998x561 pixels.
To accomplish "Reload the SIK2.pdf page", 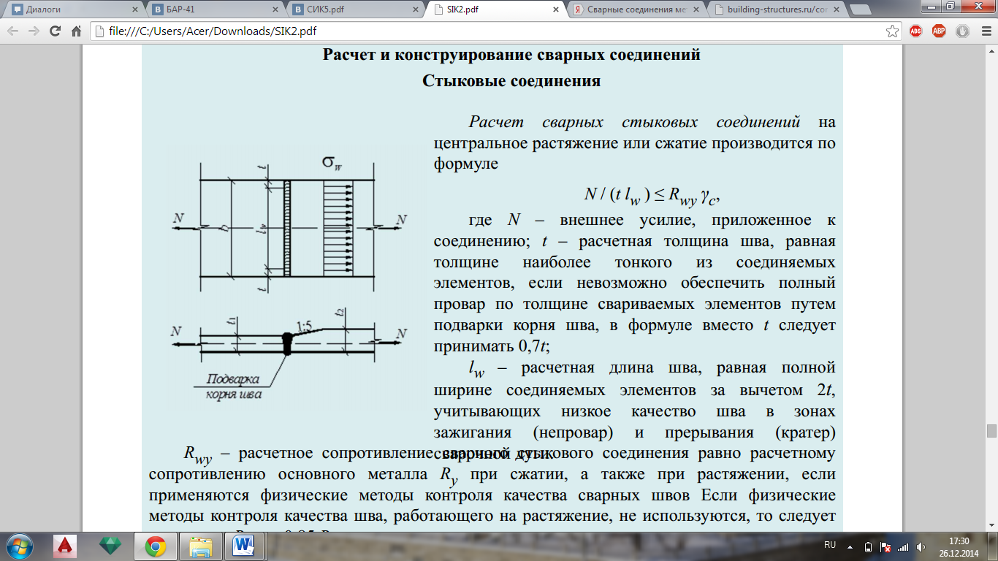I will click(x=55, y=32).
